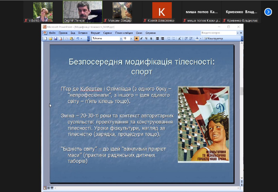
Task: Open the Конструктор (Design) pane
Action: click(x=213, y=38)
